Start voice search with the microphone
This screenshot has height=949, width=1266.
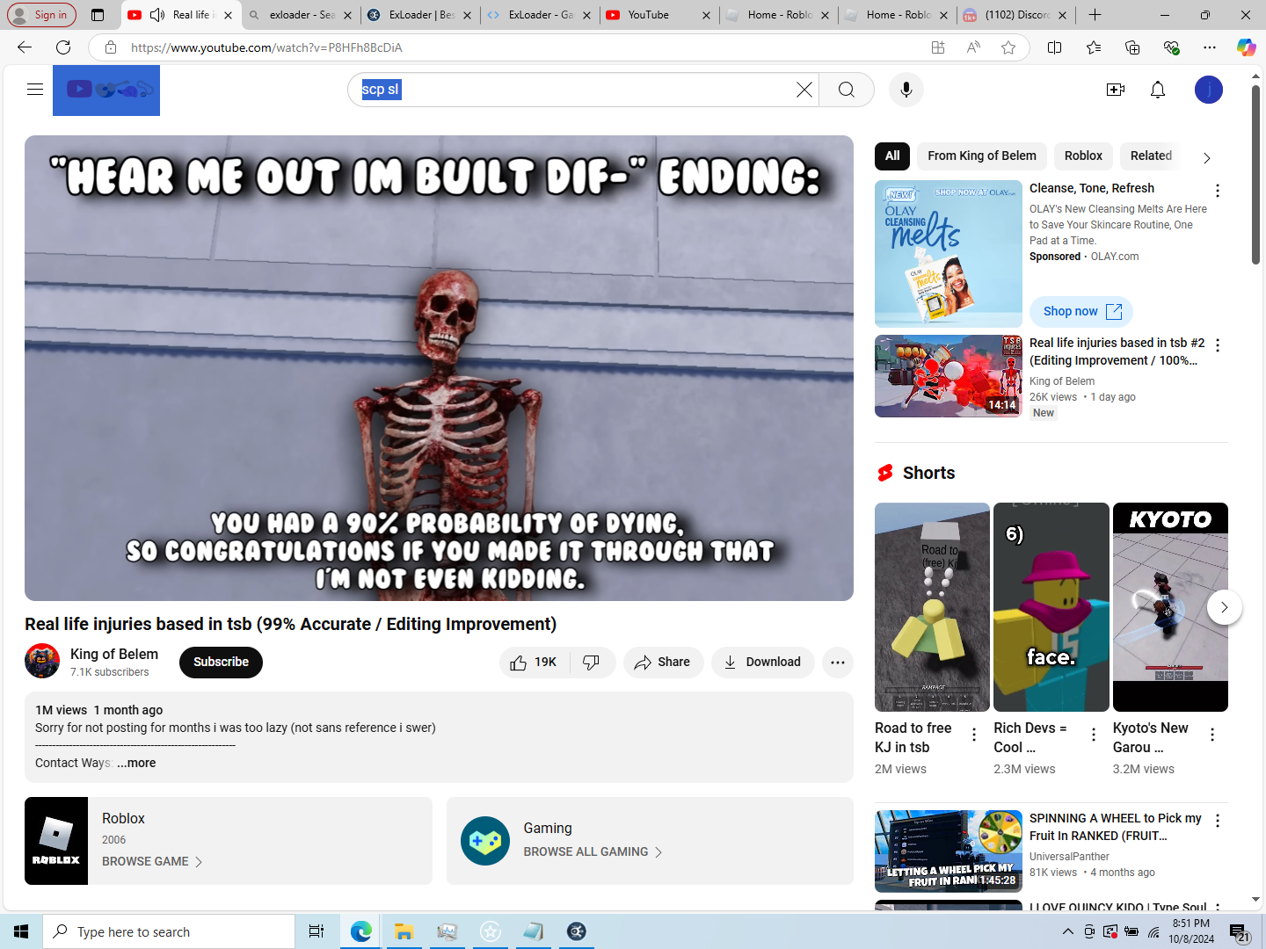[906, 90]
